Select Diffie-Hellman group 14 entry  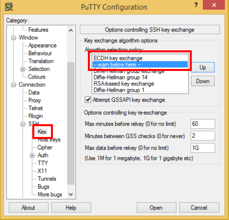[x=140, y=77]
